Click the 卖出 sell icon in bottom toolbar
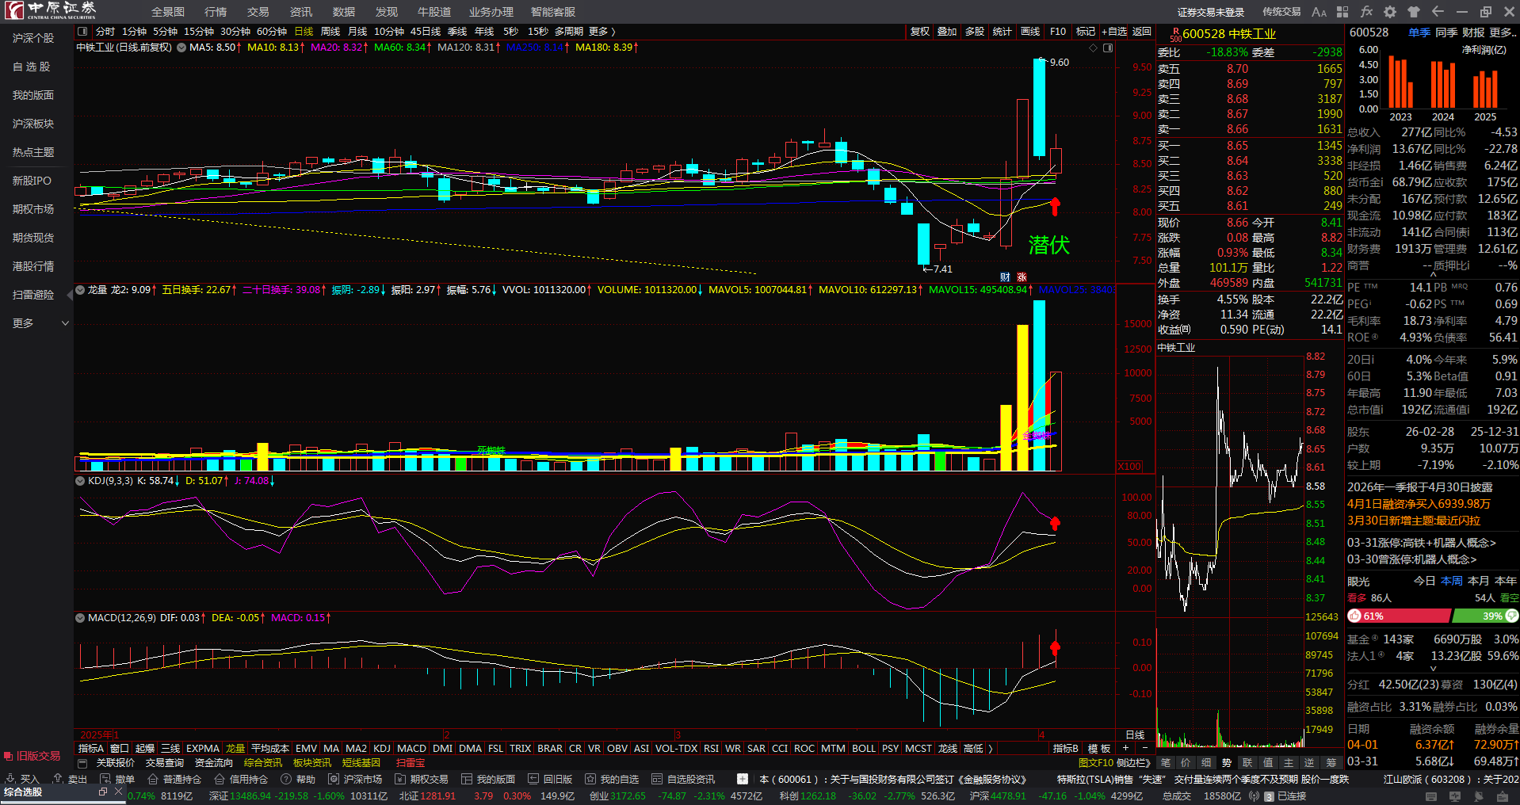 (58, 779)
